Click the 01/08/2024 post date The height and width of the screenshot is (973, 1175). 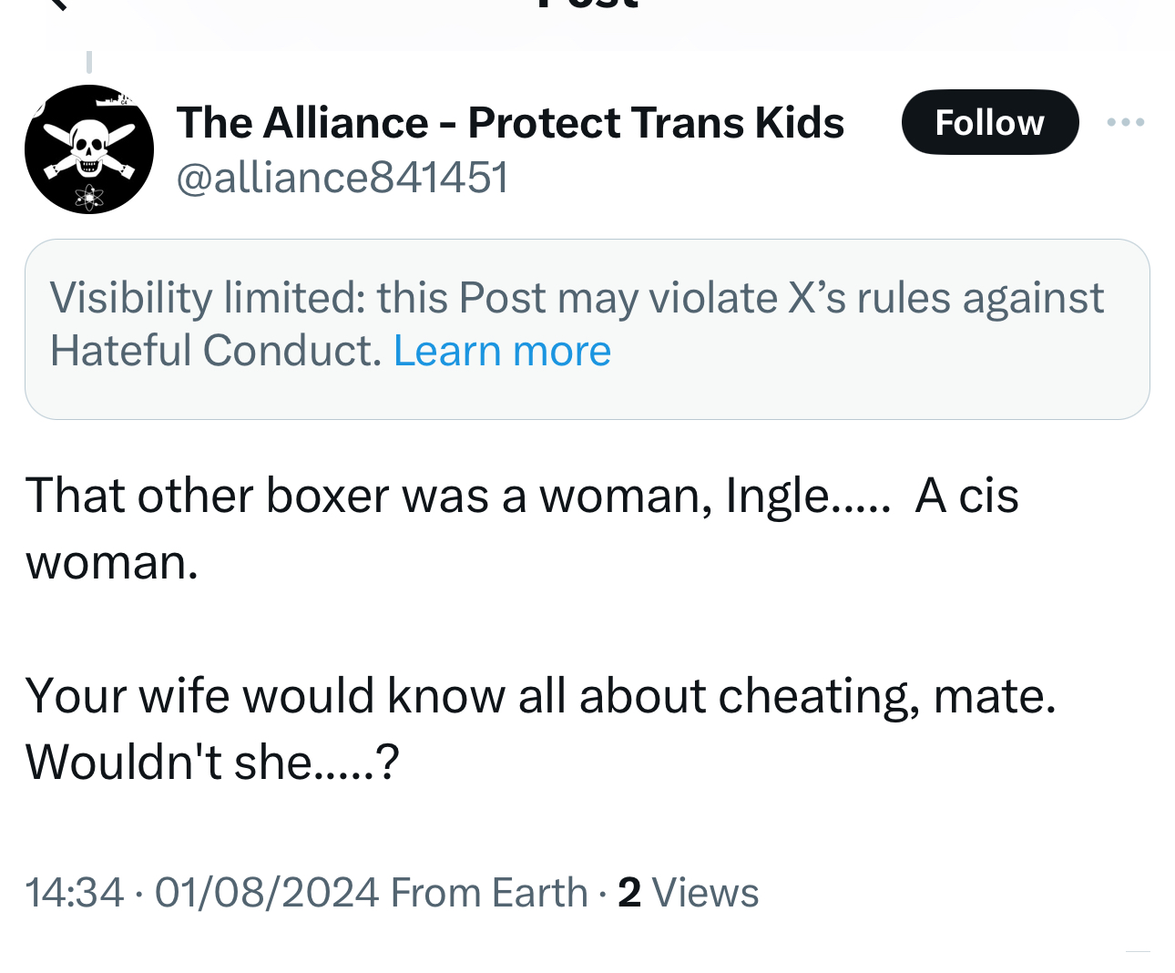point(266,893)
